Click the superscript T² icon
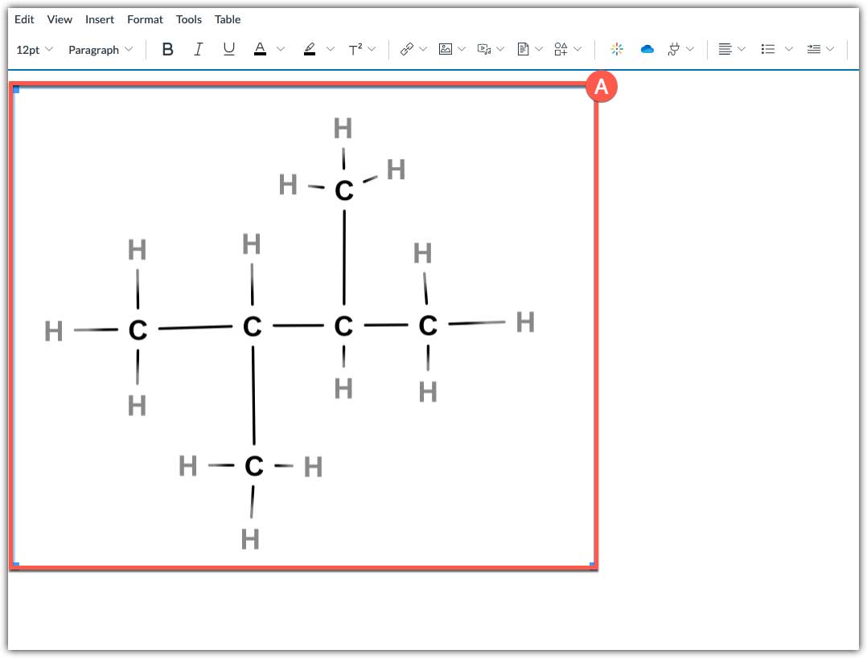The image size is (867, 658). 357,49
